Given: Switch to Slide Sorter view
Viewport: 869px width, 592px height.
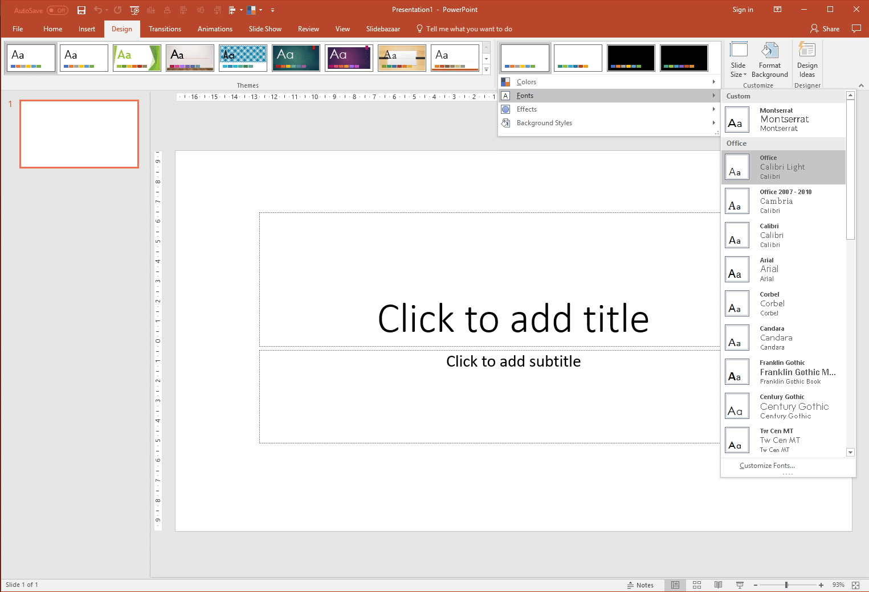Looking at the screenshot, I should pos(697,585).
